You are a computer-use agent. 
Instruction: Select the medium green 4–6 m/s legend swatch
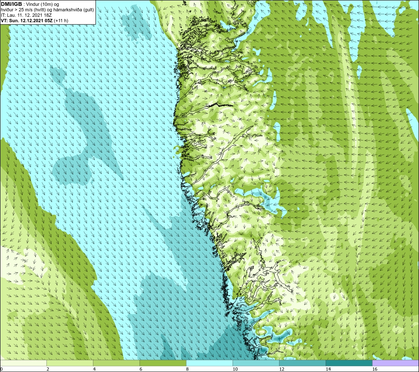tap(116, 363)
